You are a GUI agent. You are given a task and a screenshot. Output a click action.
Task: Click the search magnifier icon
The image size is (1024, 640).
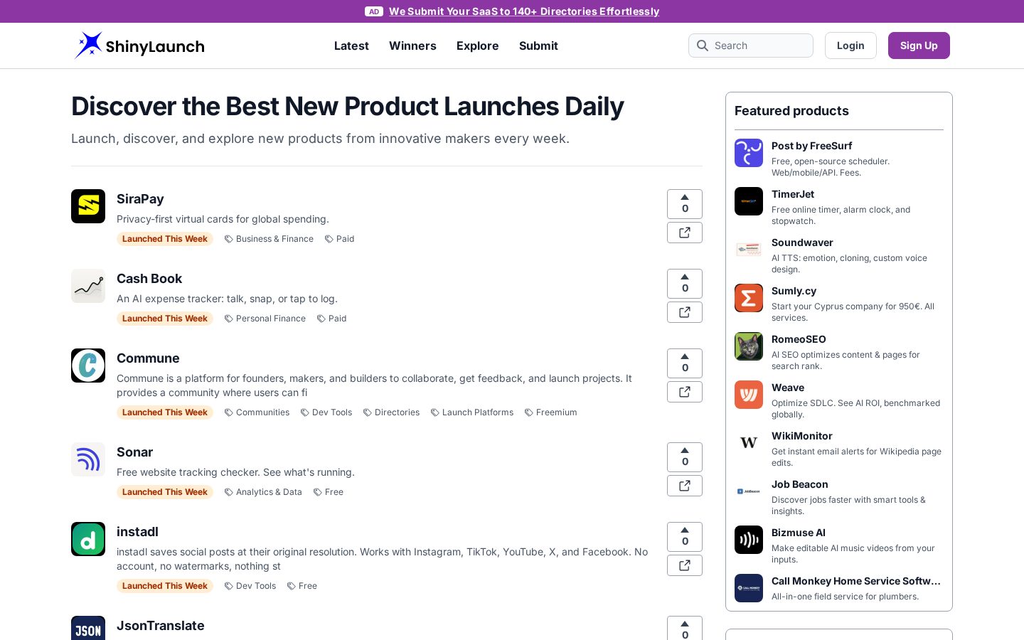click(x=703, y=46)
